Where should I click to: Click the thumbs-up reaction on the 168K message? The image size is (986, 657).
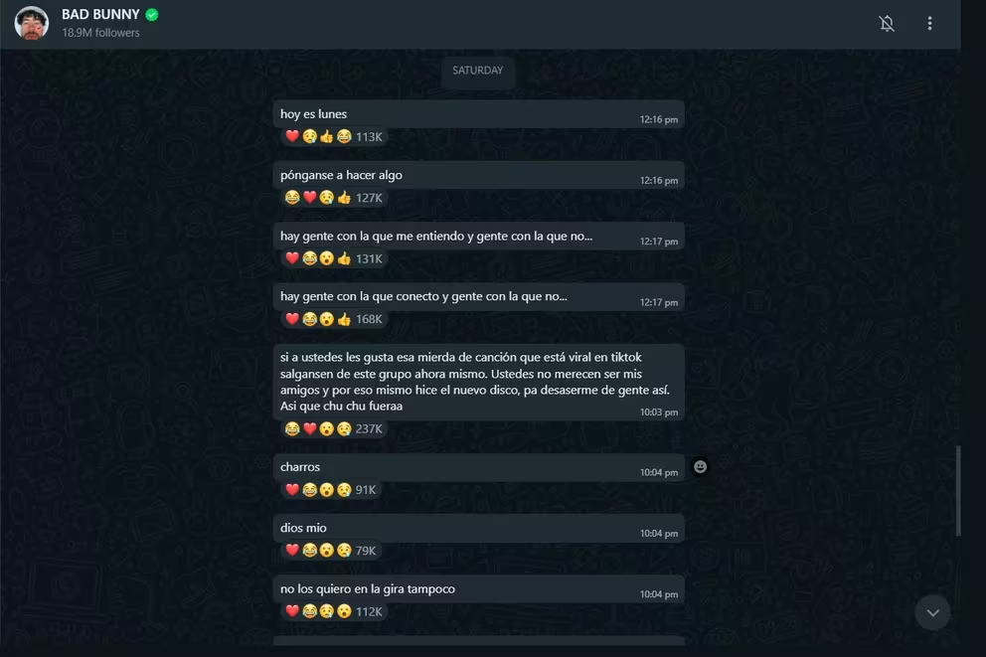pos(344,319)
